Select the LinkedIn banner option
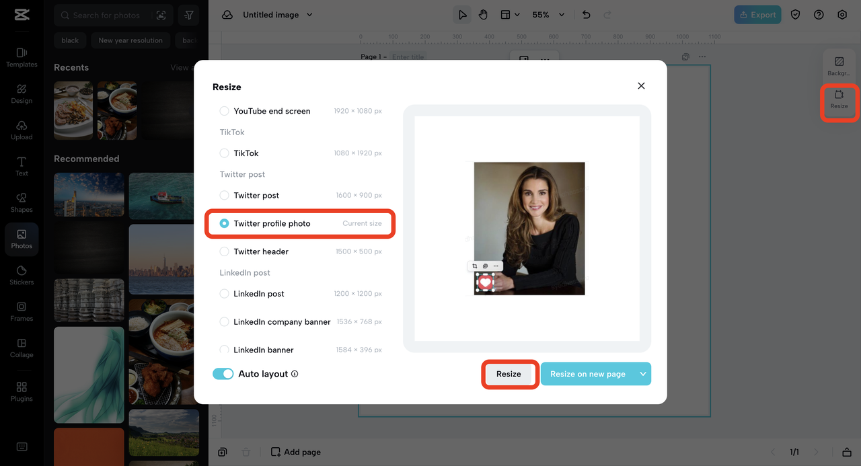 pos(301,350)
